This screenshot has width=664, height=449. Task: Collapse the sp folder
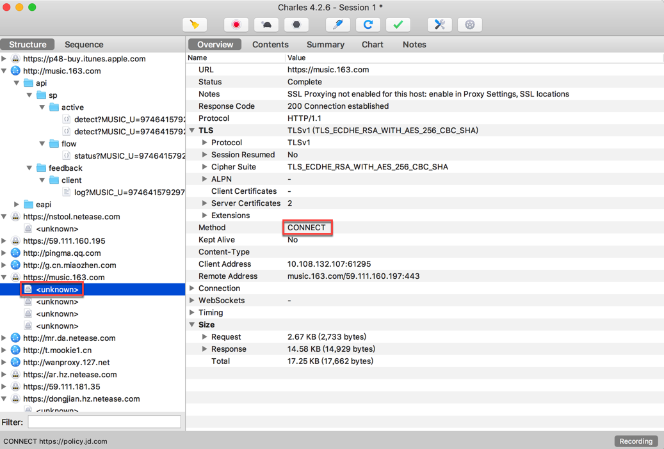29,95
